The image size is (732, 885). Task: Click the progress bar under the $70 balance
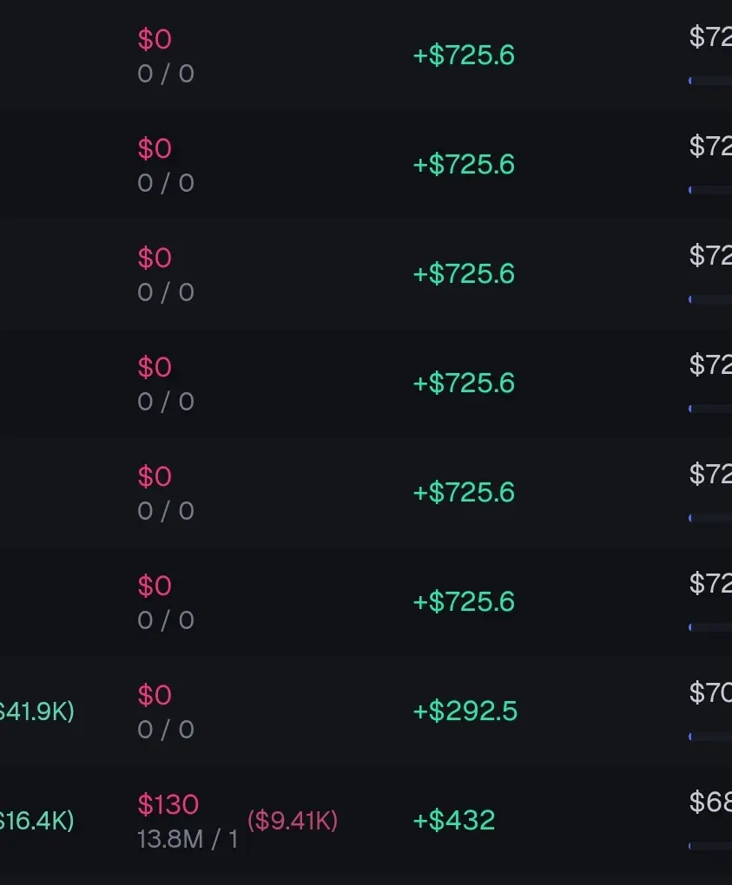pos(710,737)
